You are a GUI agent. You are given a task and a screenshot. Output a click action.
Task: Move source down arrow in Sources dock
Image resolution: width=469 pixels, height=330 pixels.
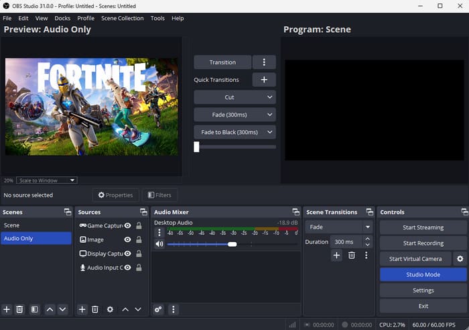point(138,309)
